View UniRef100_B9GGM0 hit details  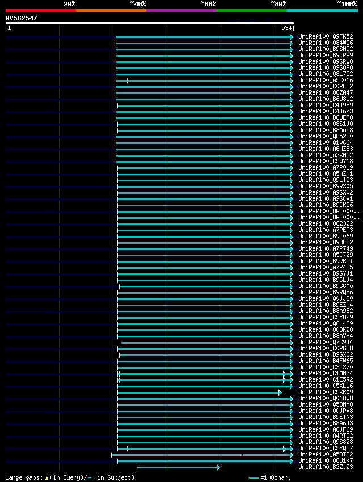(x=326, y=286)
